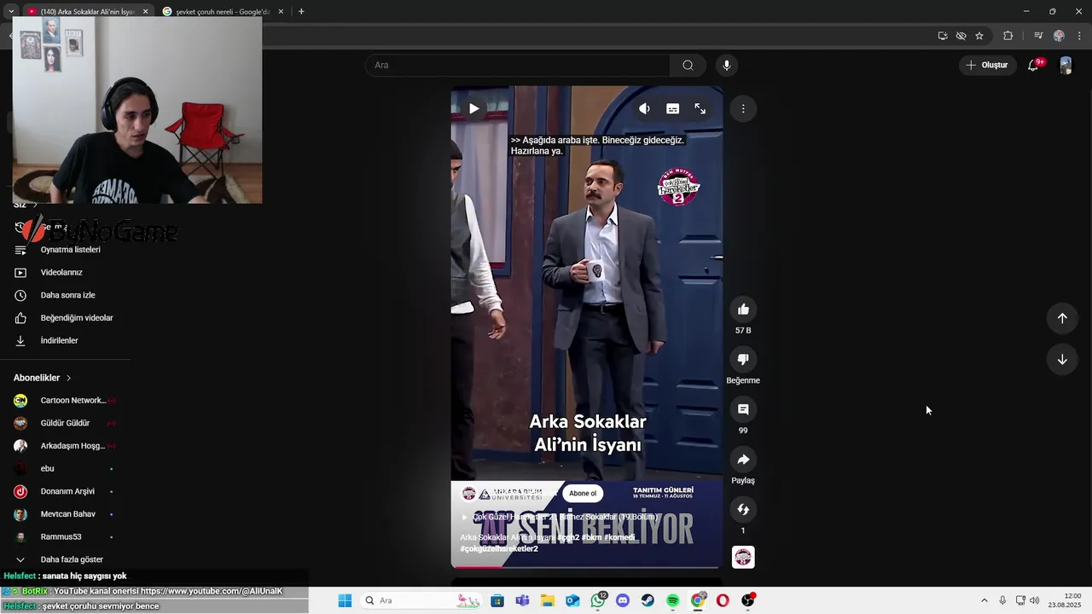Click the Oluştur create button
Image resolution: width=1092 pixels, height=614 pixels.
click(x=986, y=65)
